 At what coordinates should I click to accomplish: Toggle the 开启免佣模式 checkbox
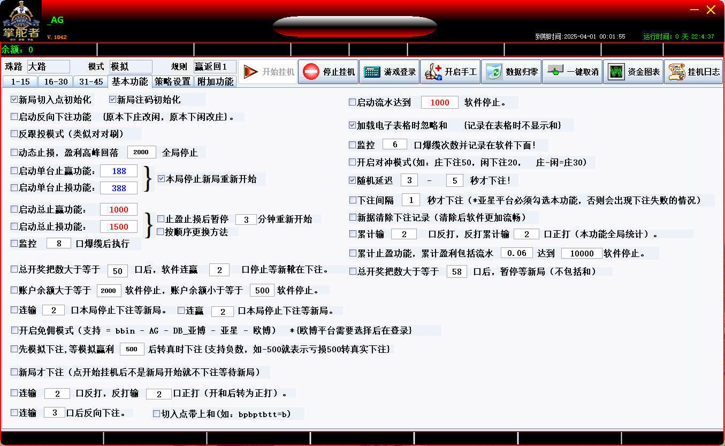[14, 330]
